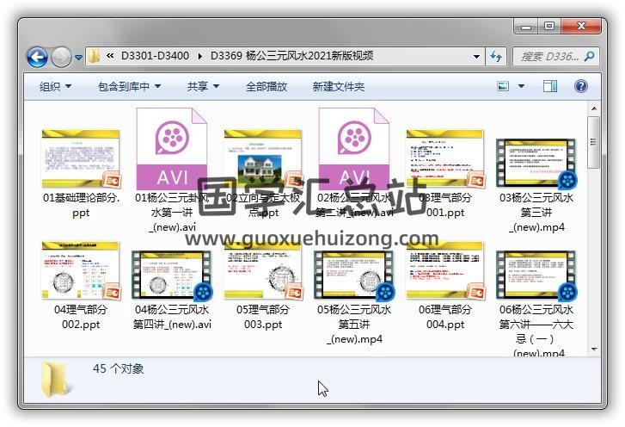Click the Forward navigation arrow
Image resolution: width=625 pixels, height=427 pixels.
click(61, 57)
